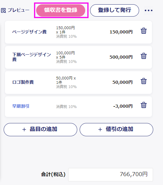The width and height of the screenshot is (163, 185).
Task: Click the 500,000円 amount on the second item
Action: (x=121, y=57)
